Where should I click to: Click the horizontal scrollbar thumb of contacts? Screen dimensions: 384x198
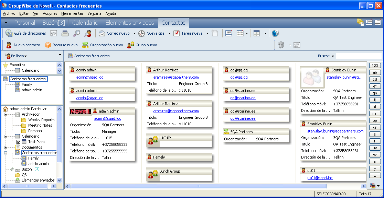point(199,186)
